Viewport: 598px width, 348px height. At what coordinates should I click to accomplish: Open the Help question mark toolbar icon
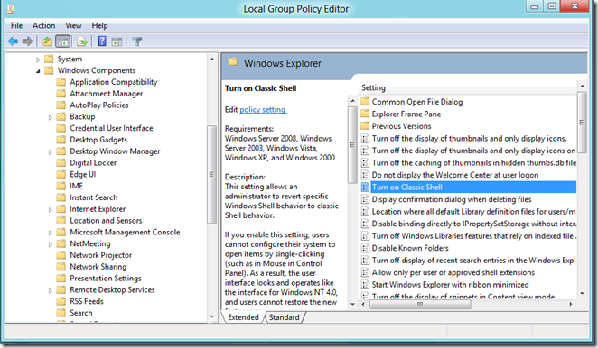coord(102,41)
